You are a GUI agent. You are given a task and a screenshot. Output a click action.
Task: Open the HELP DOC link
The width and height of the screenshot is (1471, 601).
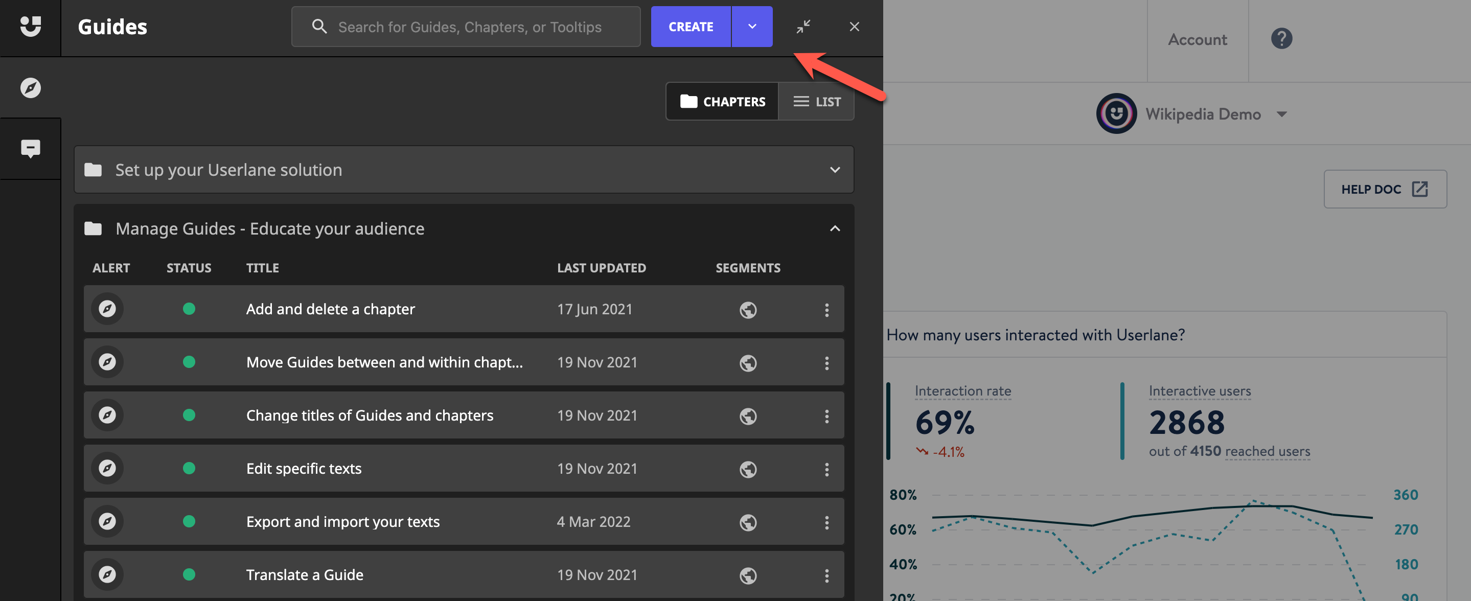(x=1384, y=190)
